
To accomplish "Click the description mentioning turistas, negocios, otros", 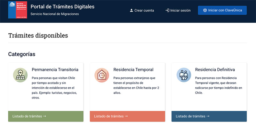I will coord(54,88).
